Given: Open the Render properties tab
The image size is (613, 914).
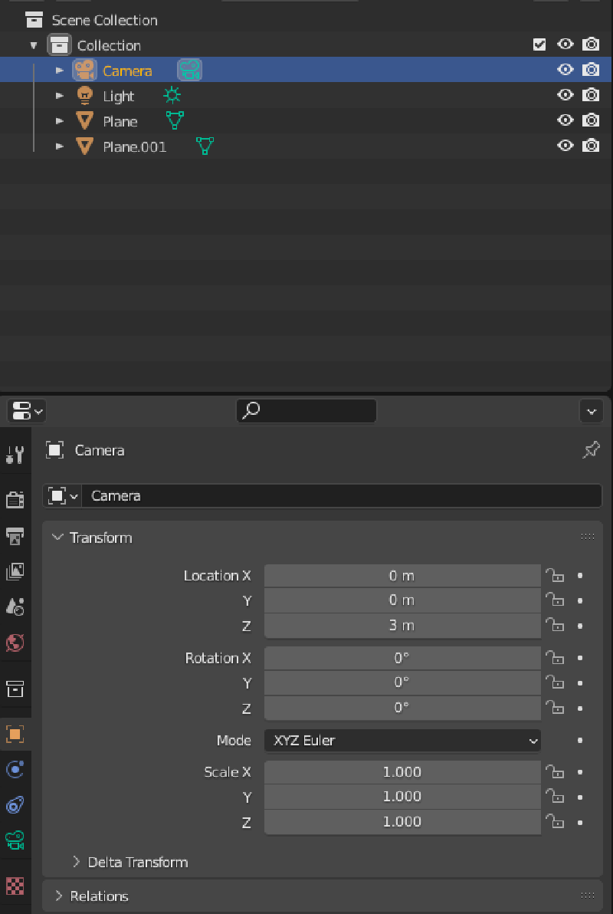Looking at the screenshot, I should [x=15, y=500].
